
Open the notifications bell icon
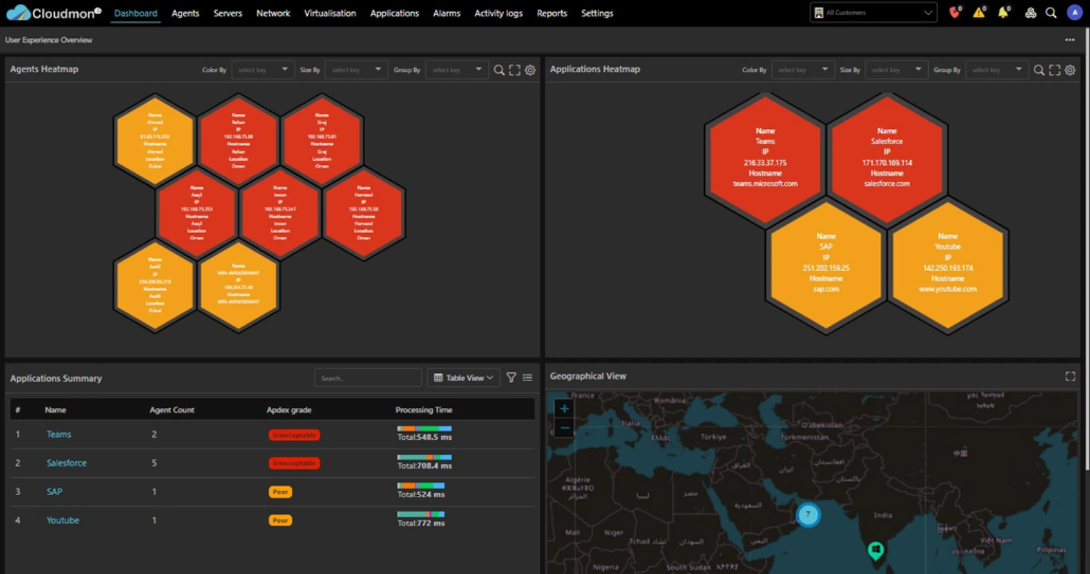coord(1003,12)
